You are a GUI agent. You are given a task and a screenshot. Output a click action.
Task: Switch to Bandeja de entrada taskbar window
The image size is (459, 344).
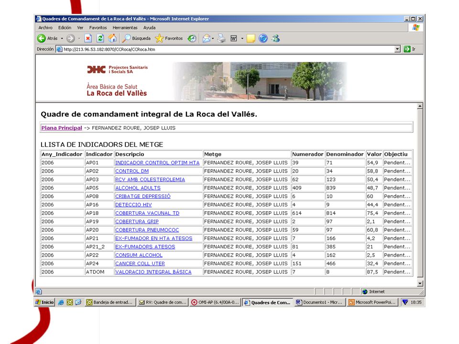click(110, 302)
